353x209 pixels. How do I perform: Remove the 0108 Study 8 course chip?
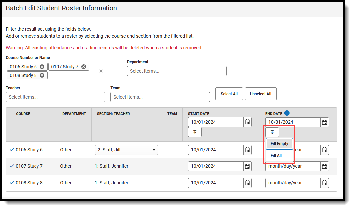click(42, 75)
